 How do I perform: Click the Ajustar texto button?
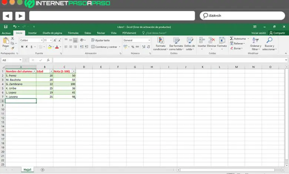pos(100,40)
